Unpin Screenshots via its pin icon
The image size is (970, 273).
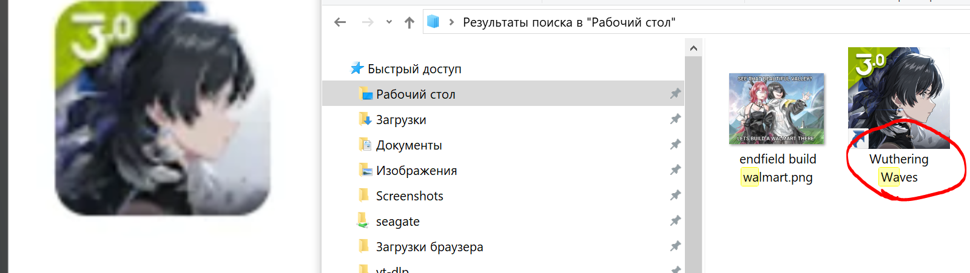point(675,196)
